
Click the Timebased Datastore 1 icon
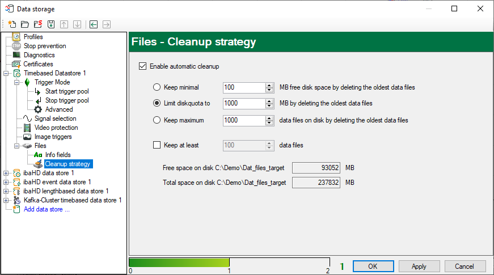pyautogui.click(x=17, y=73)
